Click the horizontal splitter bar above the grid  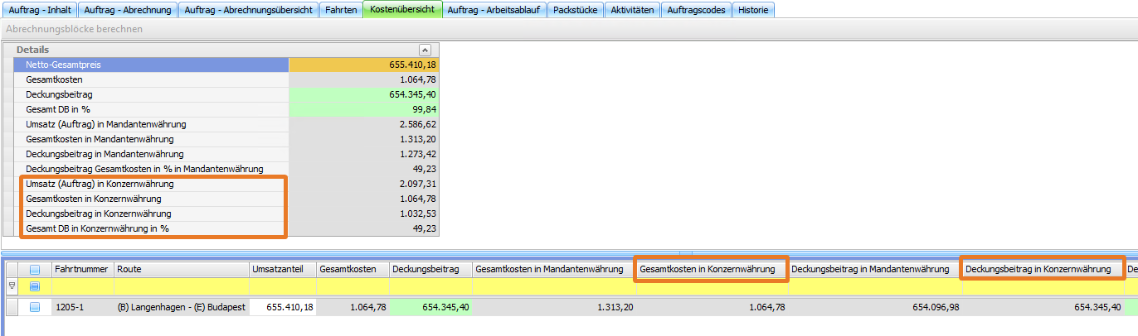tap(569, 252)
